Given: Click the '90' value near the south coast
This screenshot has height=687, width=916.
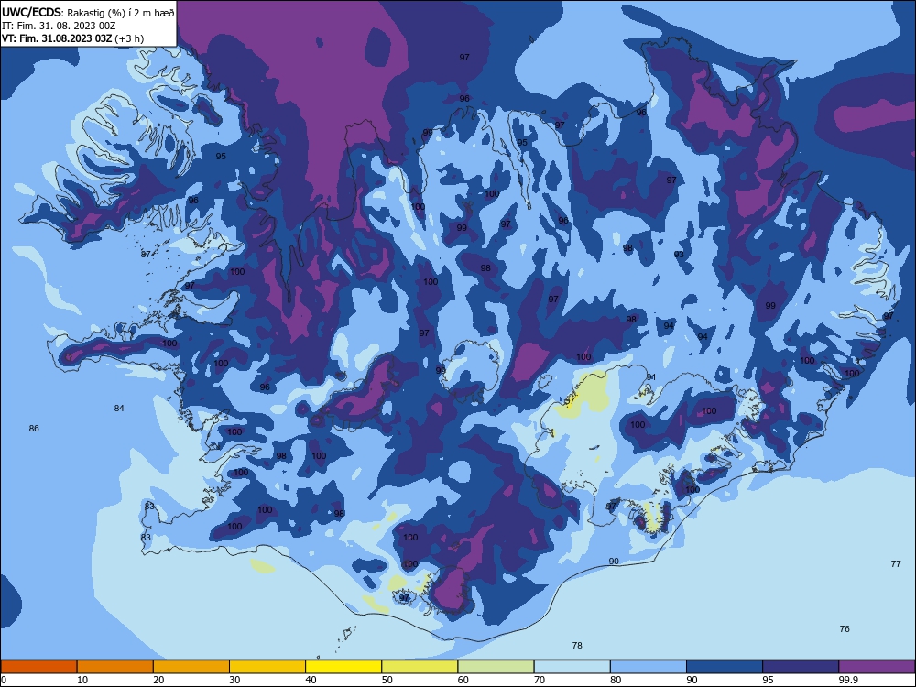Looking at the screenshot, I should (614, 562).
